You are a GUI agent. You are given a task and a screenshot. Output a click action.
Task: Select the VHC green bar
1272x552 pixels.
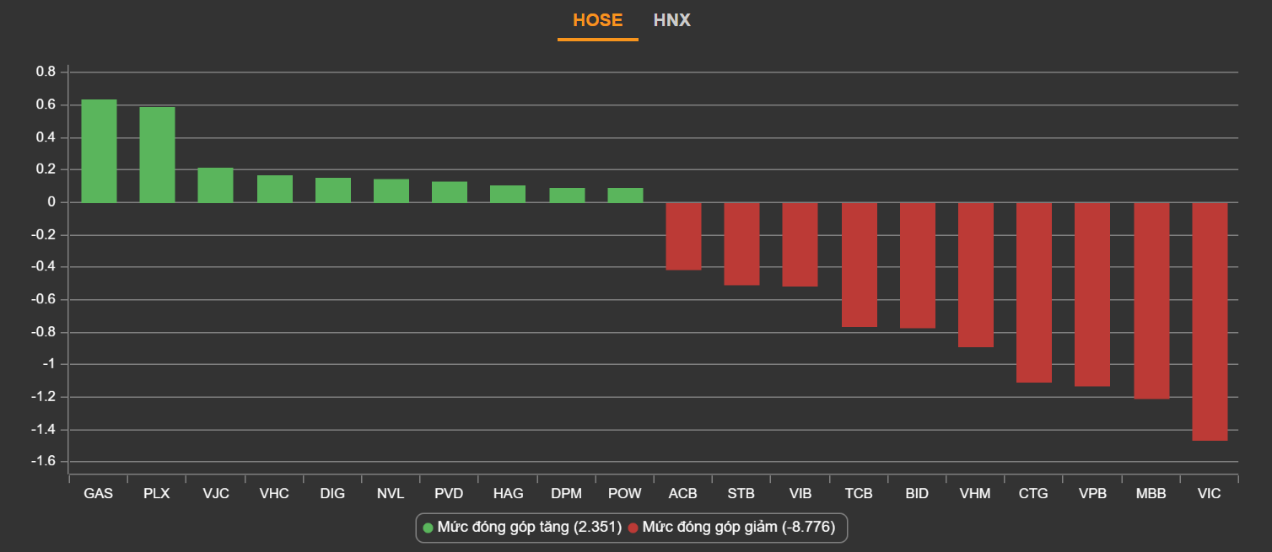(274, 189)
